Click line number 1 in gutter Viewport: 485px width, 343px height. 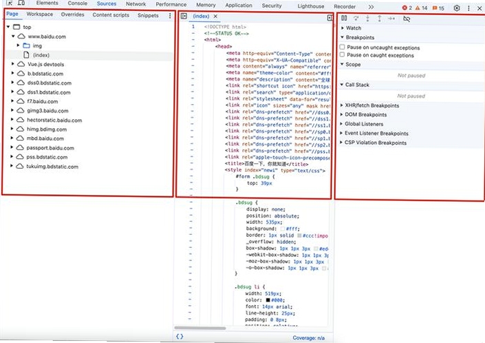193,27
